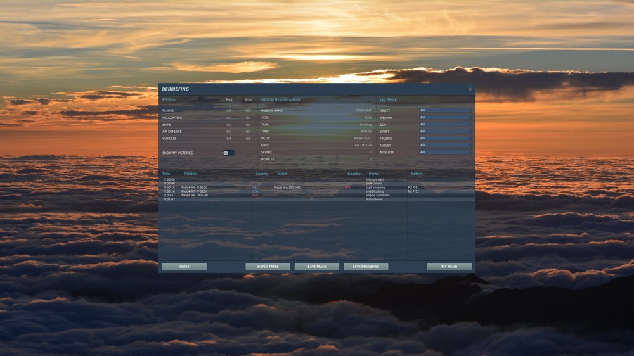The image size is (634, 356).
Task: Open the WEAPON log filter dropdown
Action: [445, 117]
